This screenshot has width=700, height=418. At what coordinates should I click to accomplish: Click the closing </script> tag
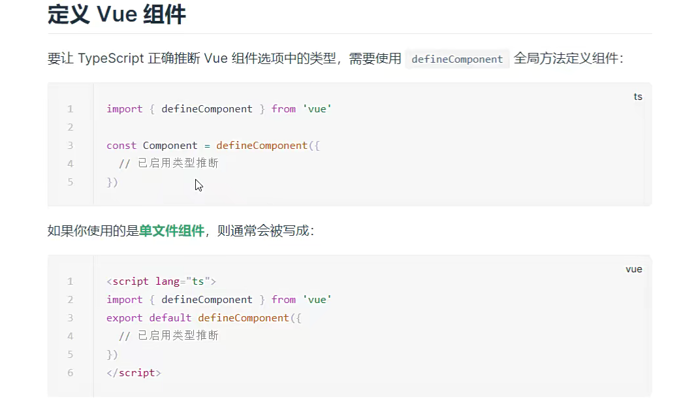coord(134,373)
